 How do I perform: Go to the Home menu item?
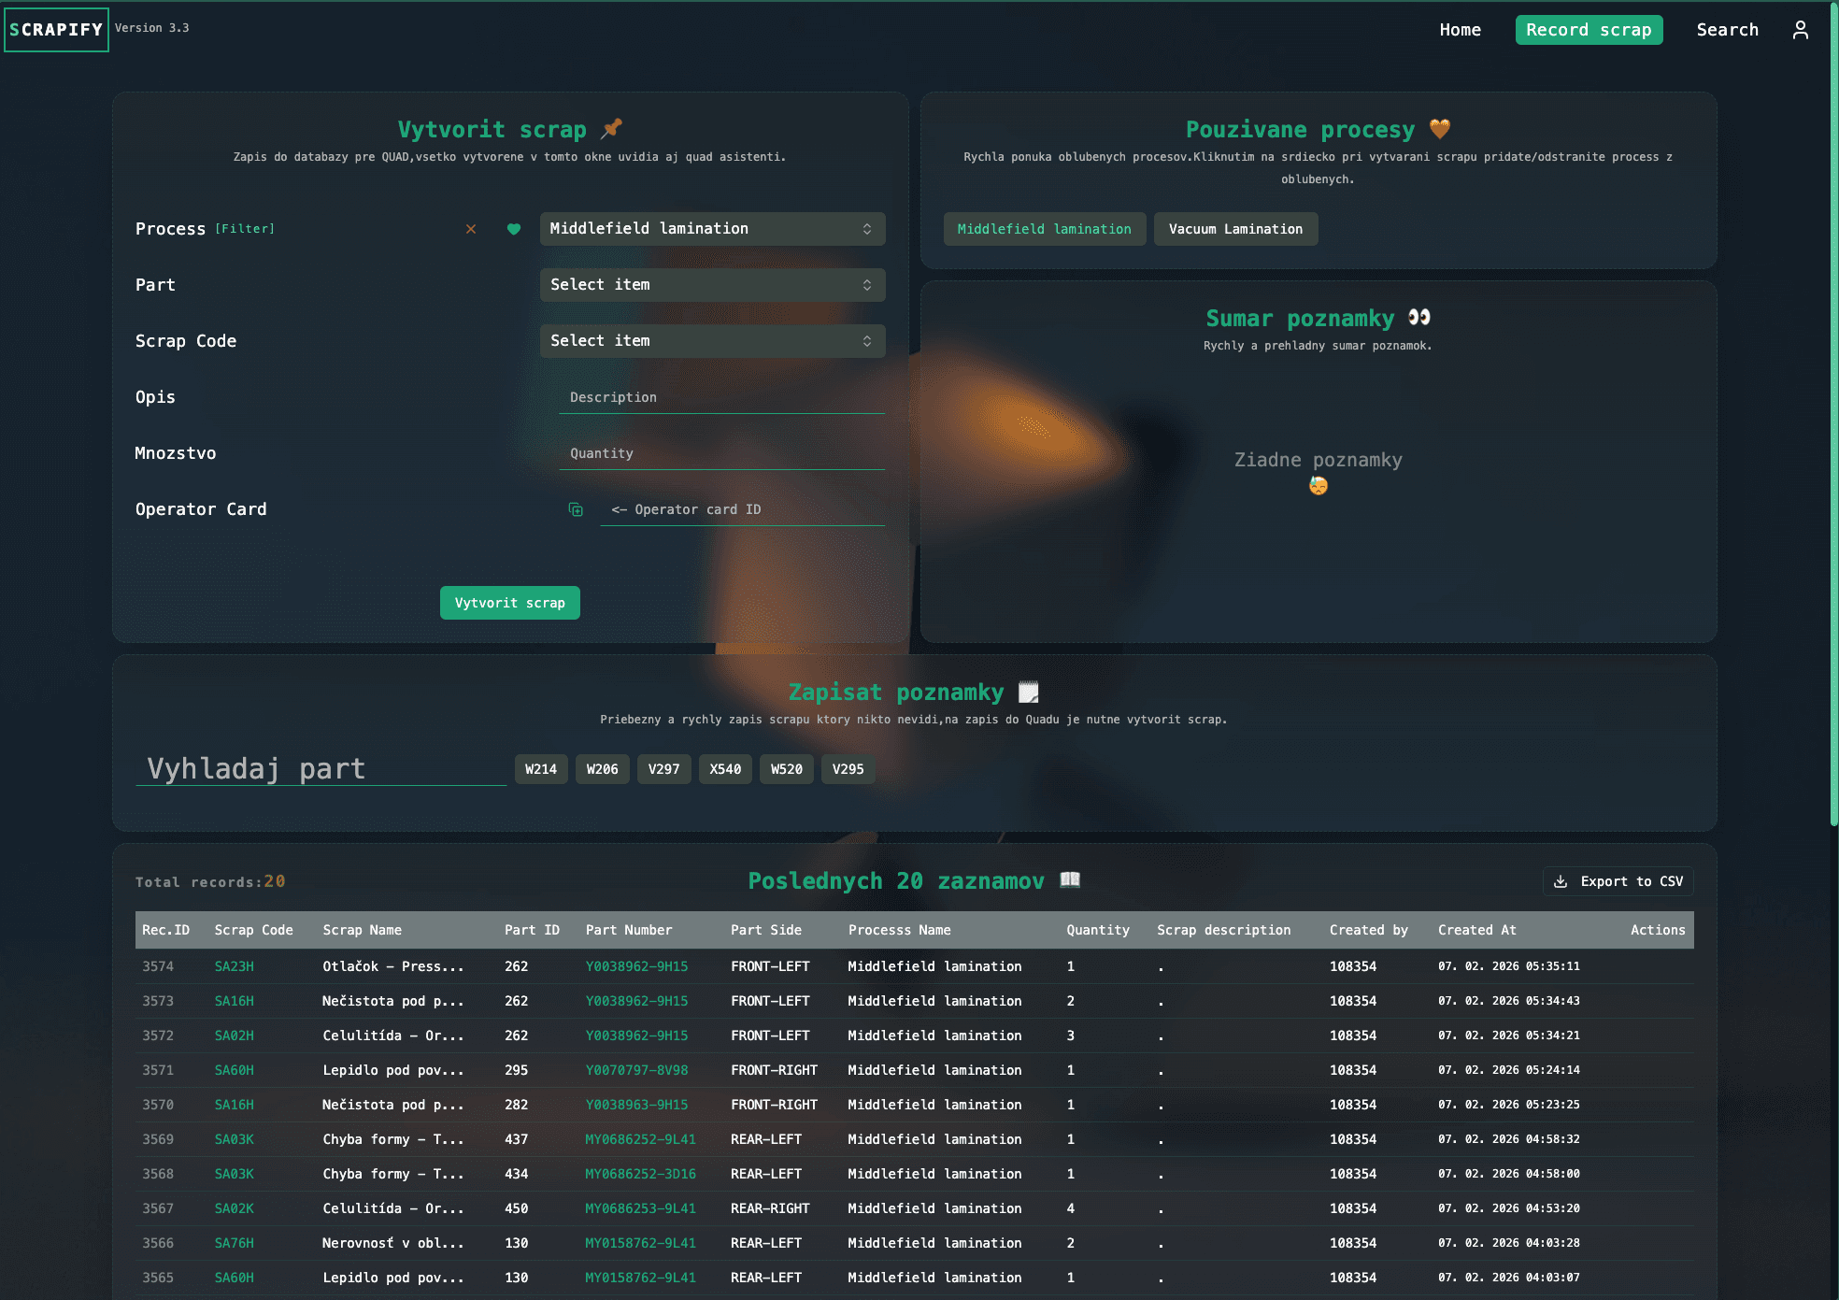click(x=1460, y=30)
